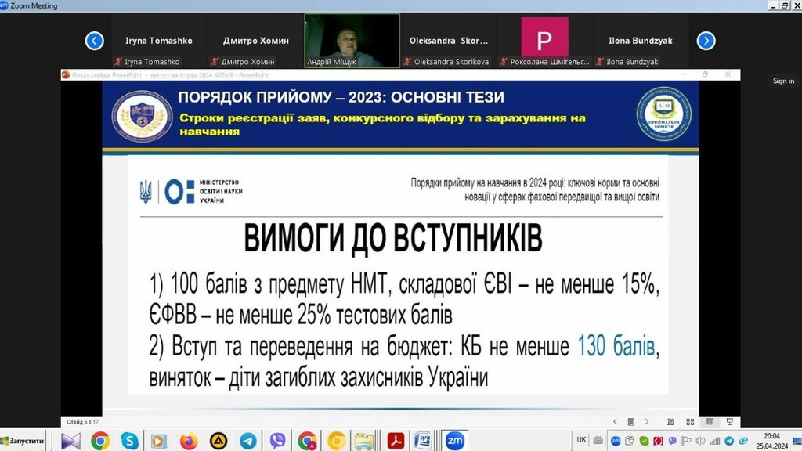802x451 pixels.
Task: Open Adobe Acrobat from taskbar
Action: point(396,441)
